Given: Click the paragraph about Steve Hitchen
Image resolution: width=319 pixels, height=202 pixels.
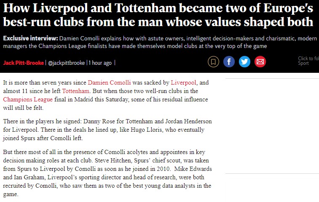Looking at the screenshot, I should tap(107, 173).
